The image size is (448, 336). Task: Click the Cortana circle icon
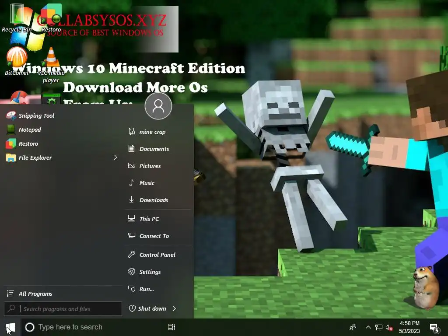[29, 327]
